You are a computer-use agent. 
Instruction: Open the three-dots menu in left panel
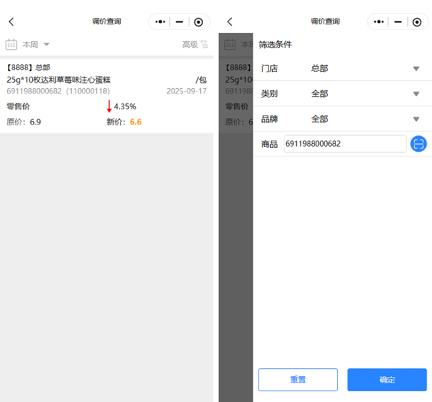(160, 22)
